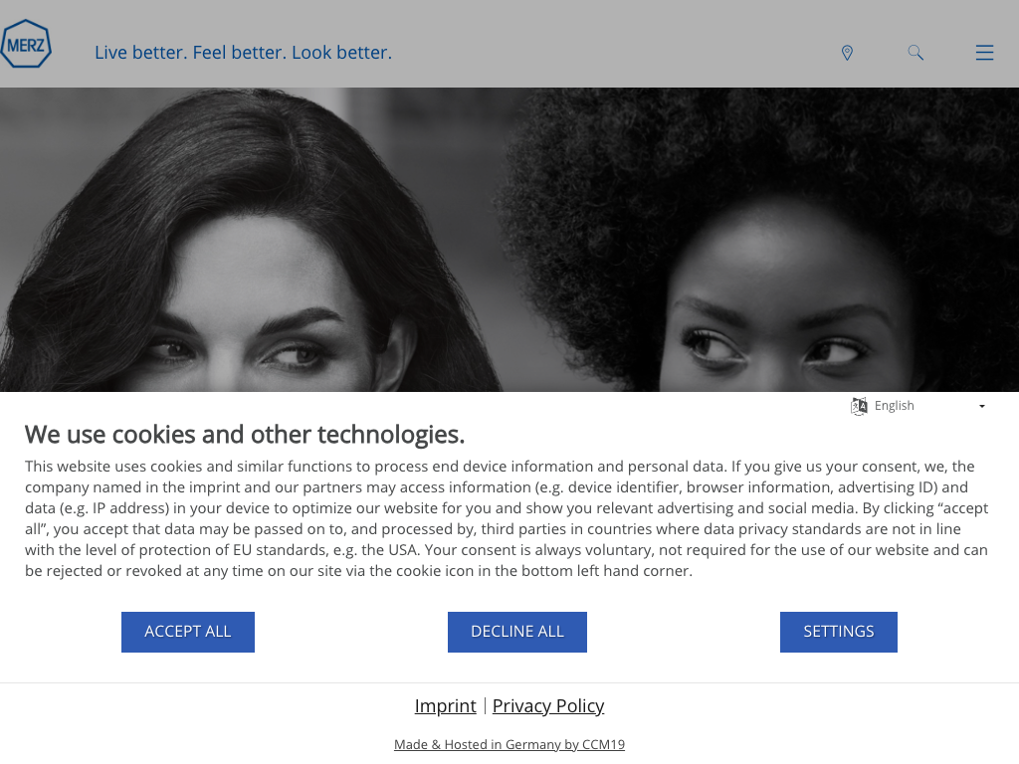1019x764 pixels.
Task: Click the cookie consent description paragraph
Action: [x=508, y=518]
